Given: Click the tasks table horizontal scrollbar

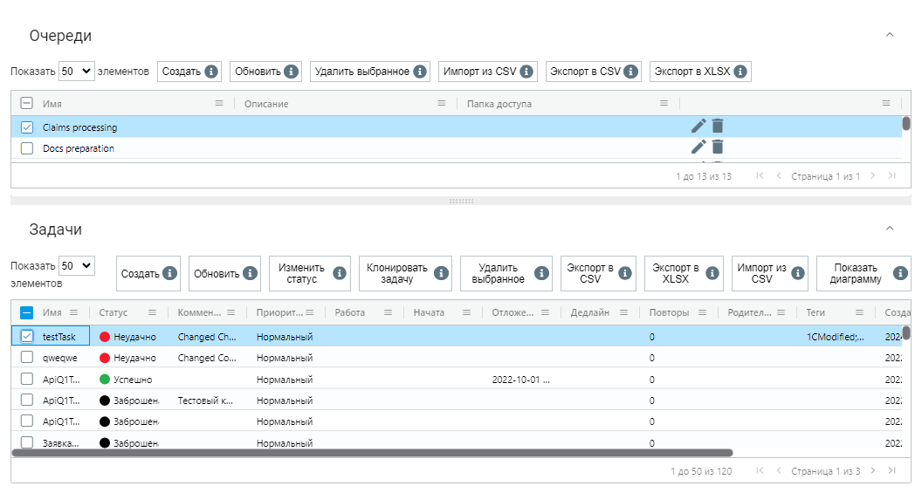Looking at the screenshot, I should (x=372, y=453).
